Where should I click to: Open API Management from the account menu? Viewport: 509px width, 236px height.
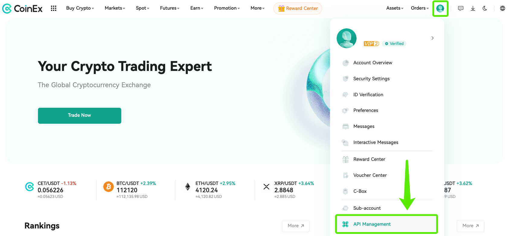coord(372,224)
